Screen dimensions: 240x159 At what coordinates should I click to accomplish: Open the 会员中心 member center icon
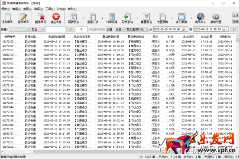(x=201, y=17)
